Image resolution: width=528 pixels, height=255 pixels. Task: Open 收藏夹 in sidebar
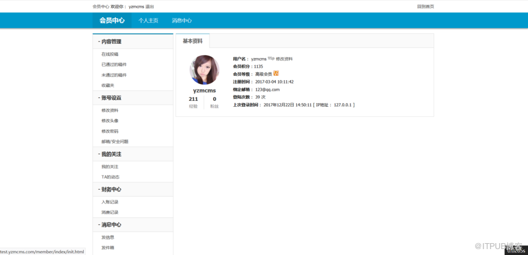(108, 85)
